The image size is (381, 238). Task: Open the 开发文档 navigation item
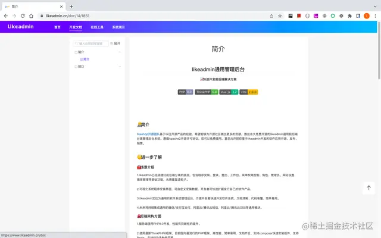click(x=76, y=27)
